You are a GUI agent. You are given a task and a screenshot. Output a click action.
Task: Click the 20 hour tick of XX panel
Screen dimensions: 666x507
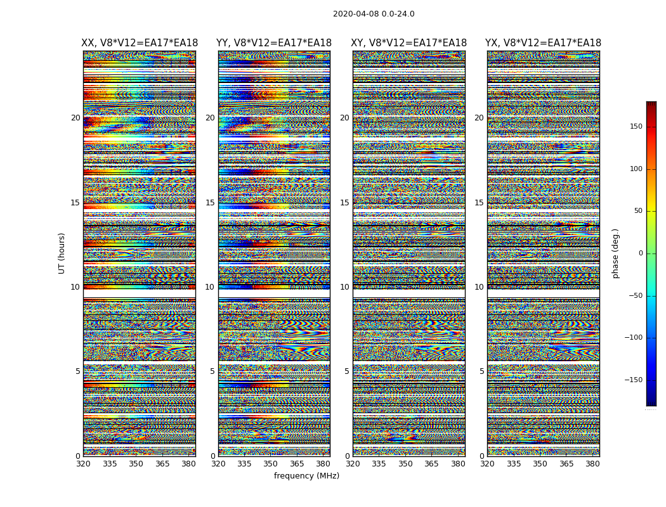pyautogui.click(x=75, y=118)
